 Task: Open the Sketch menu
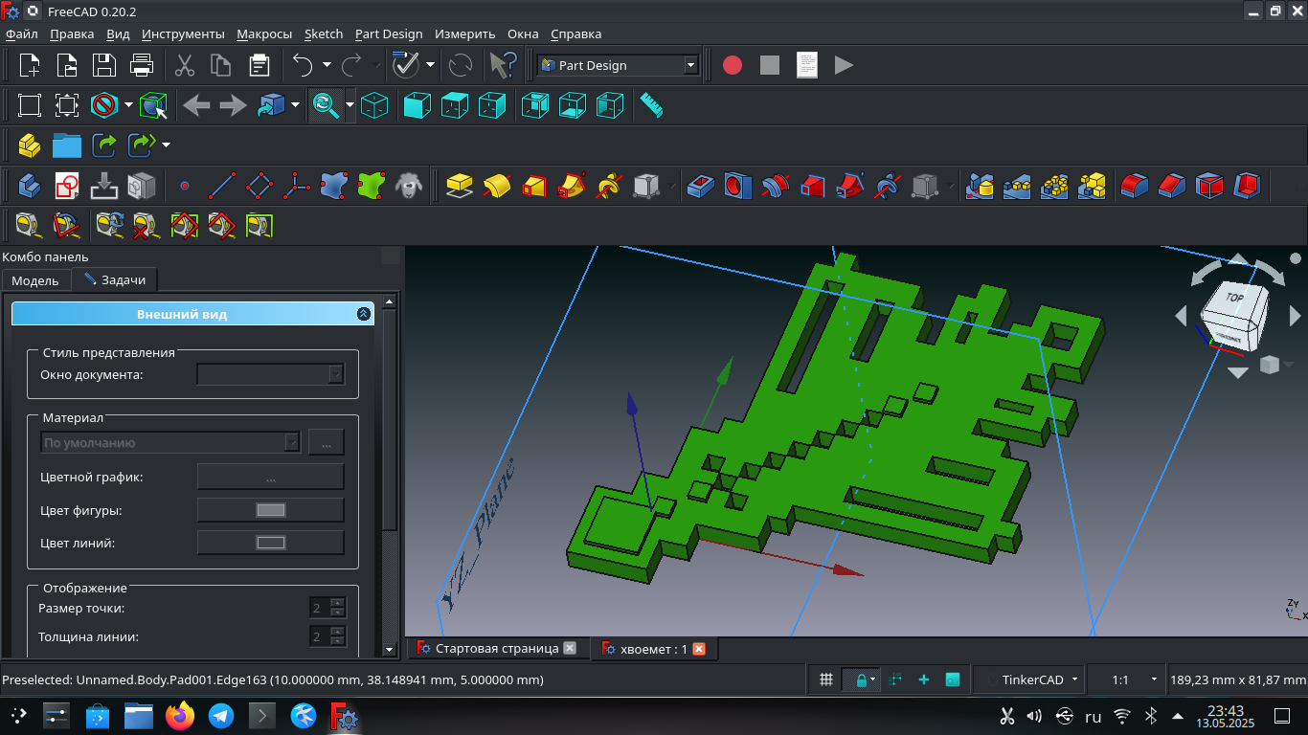click(x=324, y=33)
